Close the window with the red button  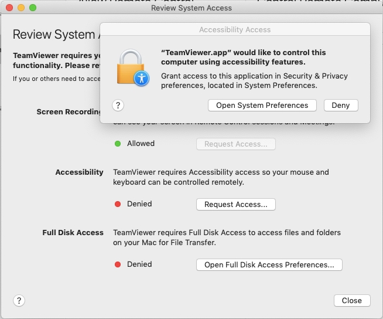click(x=9, y=8)
